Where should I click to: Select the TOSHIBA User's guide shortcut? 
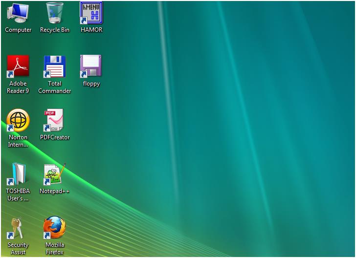point(18,174)
